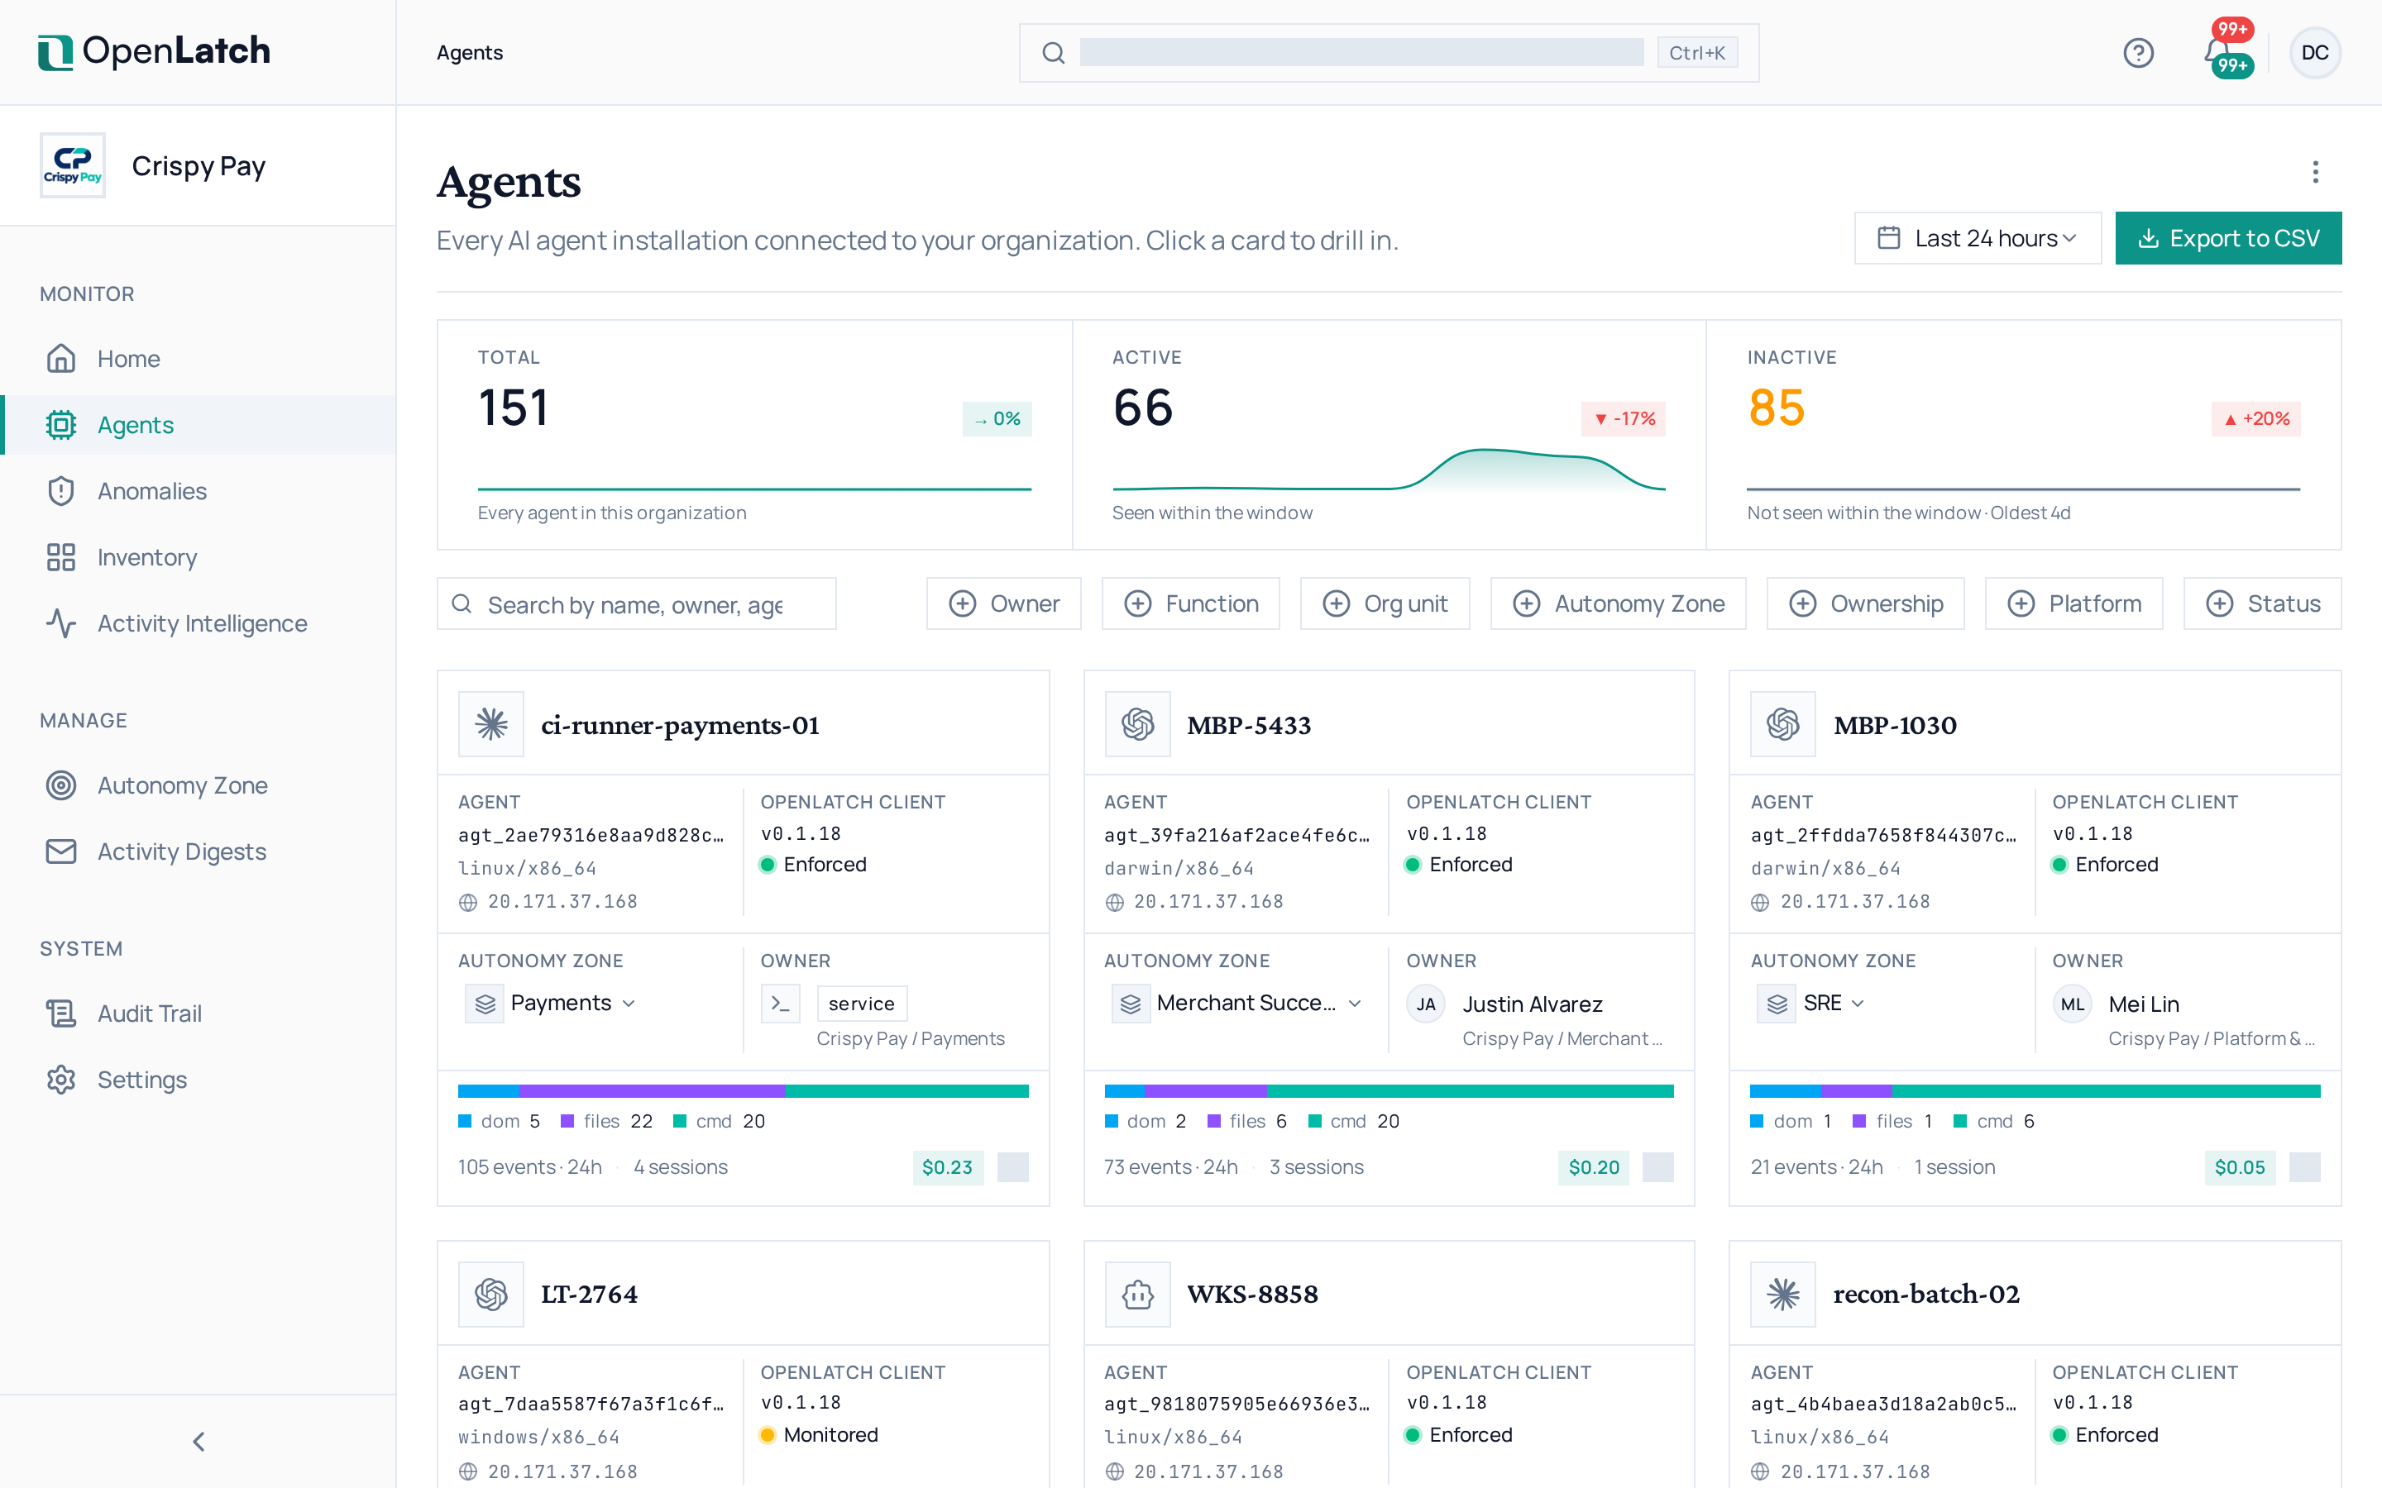Add a Status filter
The height and width of the screenshot is (1488, 2382).
coord(2262,603)
